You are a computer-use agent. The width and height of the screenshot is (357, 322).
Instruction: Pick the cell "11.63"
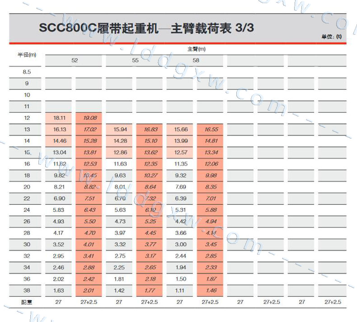[120, 164]
